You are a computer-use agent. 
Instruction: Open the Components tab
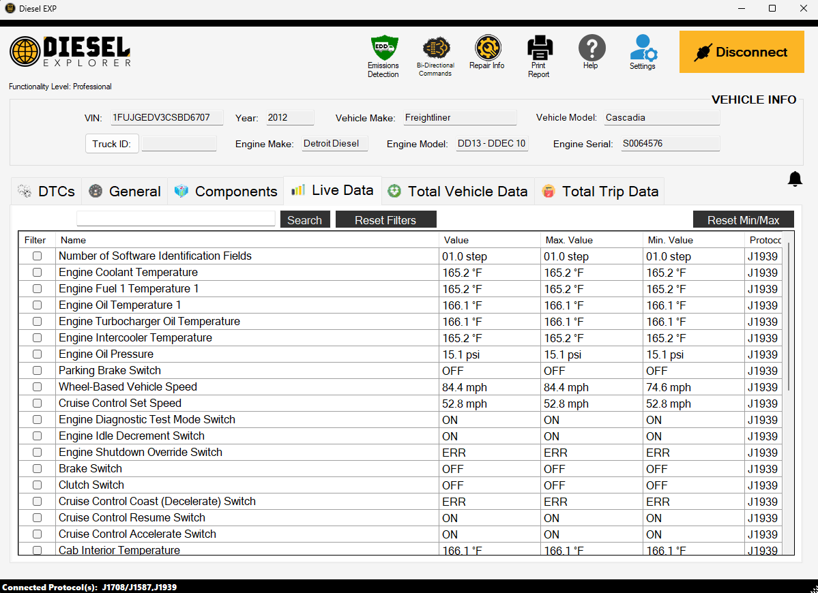(x=226, y=192)
